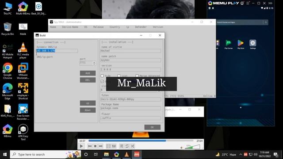Screen dimensions: 283x159
Task: Stop playback in VLC
Action: point(96,146)
